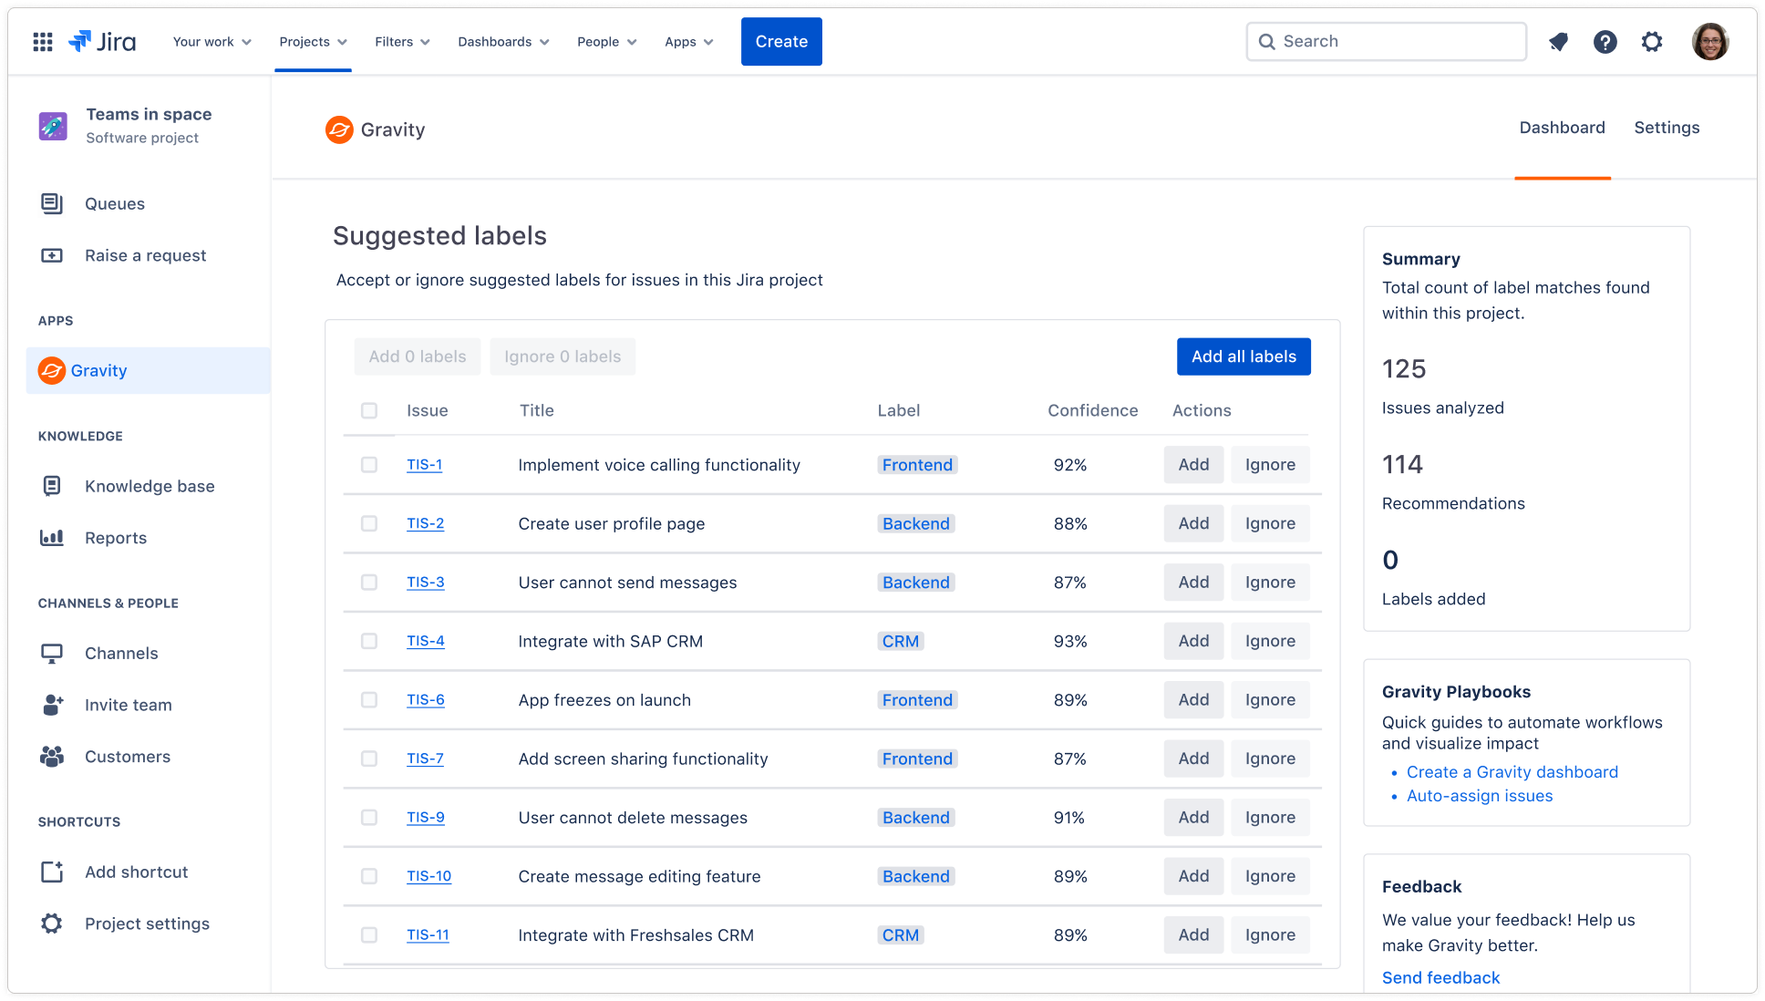1765x1001 pixels.
Task: Open the TIS-9 issue link
Action: point(426,817)
